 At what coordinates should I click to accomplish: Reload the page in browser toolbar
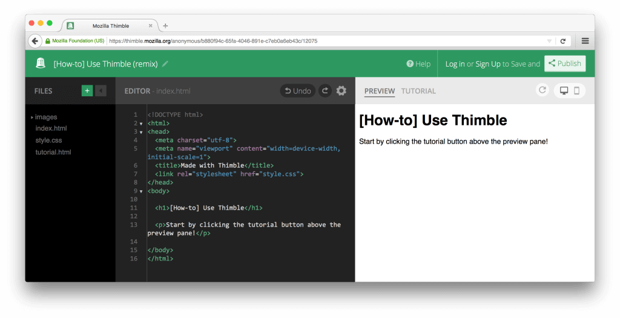563,41
